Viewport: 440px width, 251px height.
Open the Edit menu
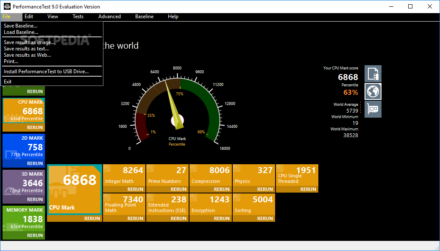click(29, 17)
